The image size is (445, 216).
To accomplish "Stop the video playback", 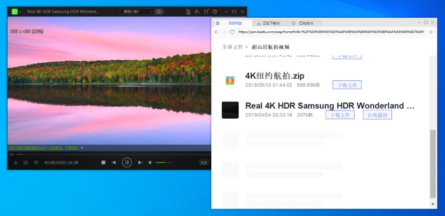I will tap(103, 162).
